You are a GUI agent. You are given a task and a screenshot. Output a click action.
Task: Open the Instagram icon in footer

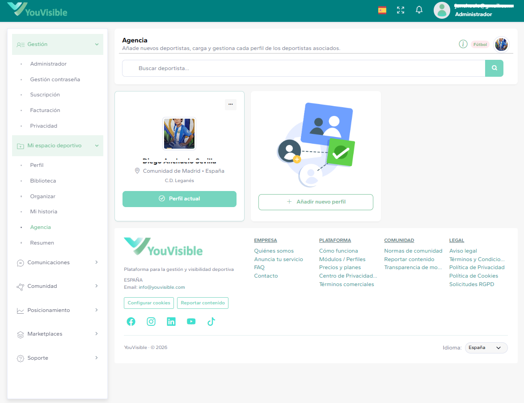(151, 321)
